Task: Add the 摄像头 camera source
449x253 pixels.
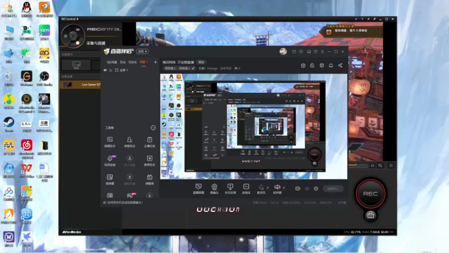Action: (x=214, y=189)
